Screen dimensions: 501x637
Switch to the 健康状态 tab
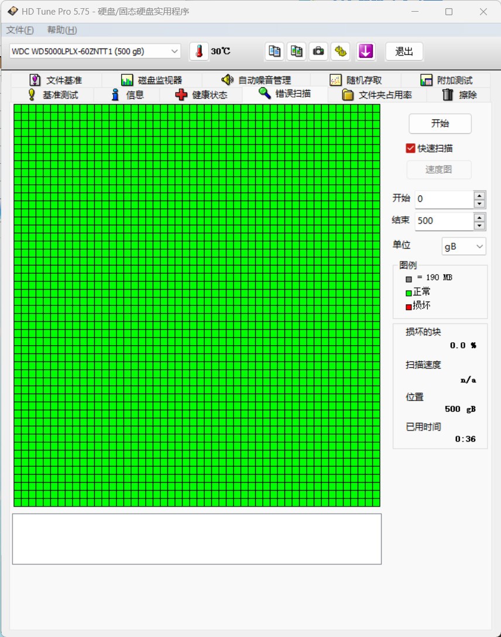click(201, 95)
